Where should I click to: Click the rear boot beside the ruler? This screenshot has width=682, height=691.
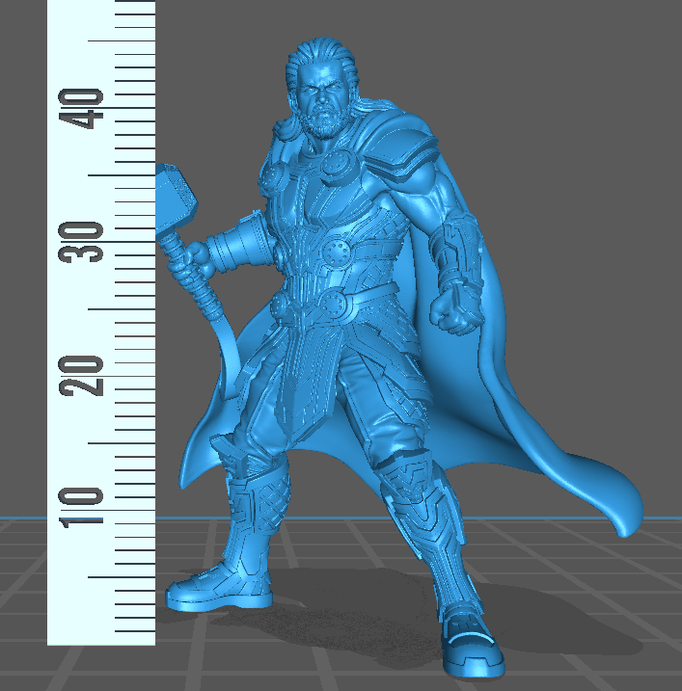217,583
